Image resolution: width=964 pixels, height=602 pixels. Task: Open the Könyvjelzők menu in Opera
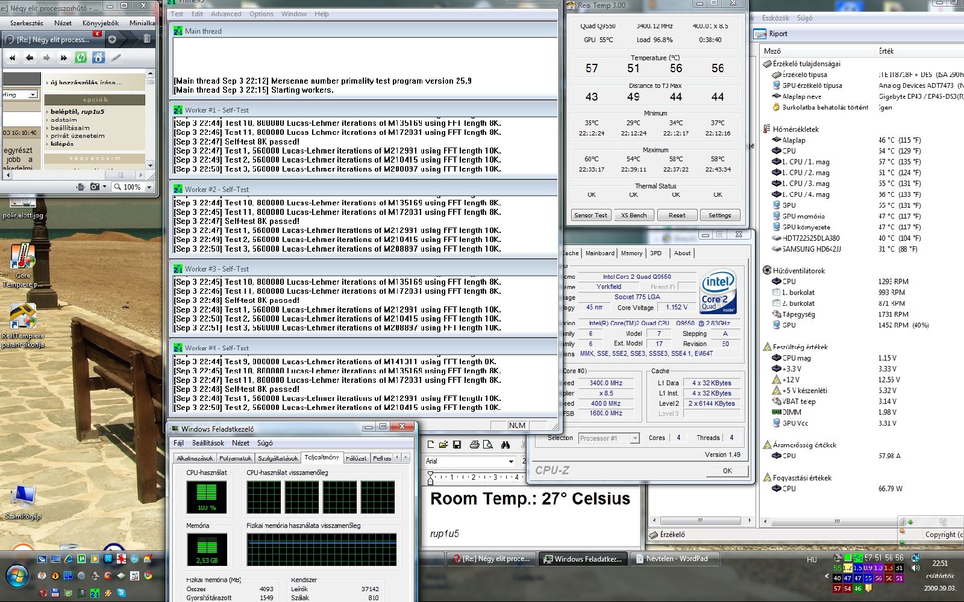(101, 23)
